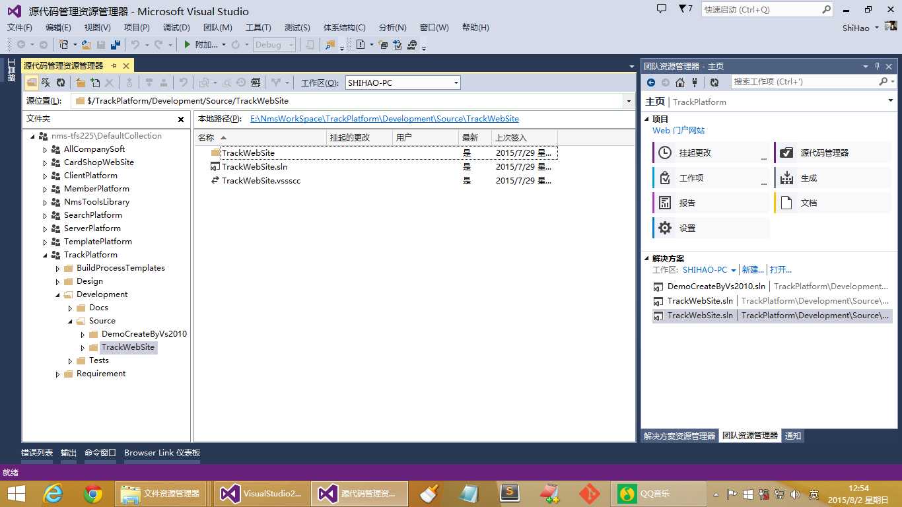Click the 搜索工作项 search field
Image resolution: width=902 pixels, height=507 pixels.
coord(804,82)
